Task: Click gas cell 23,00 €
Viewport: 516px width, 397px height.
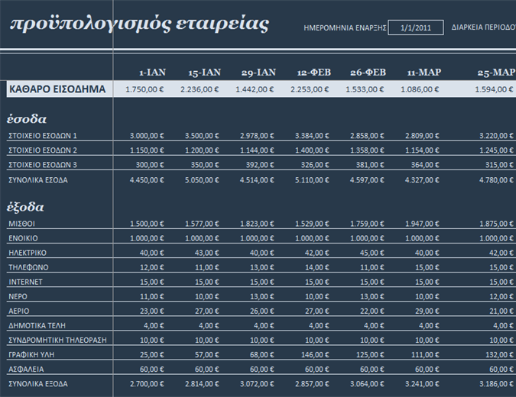Action: [152, 311]
